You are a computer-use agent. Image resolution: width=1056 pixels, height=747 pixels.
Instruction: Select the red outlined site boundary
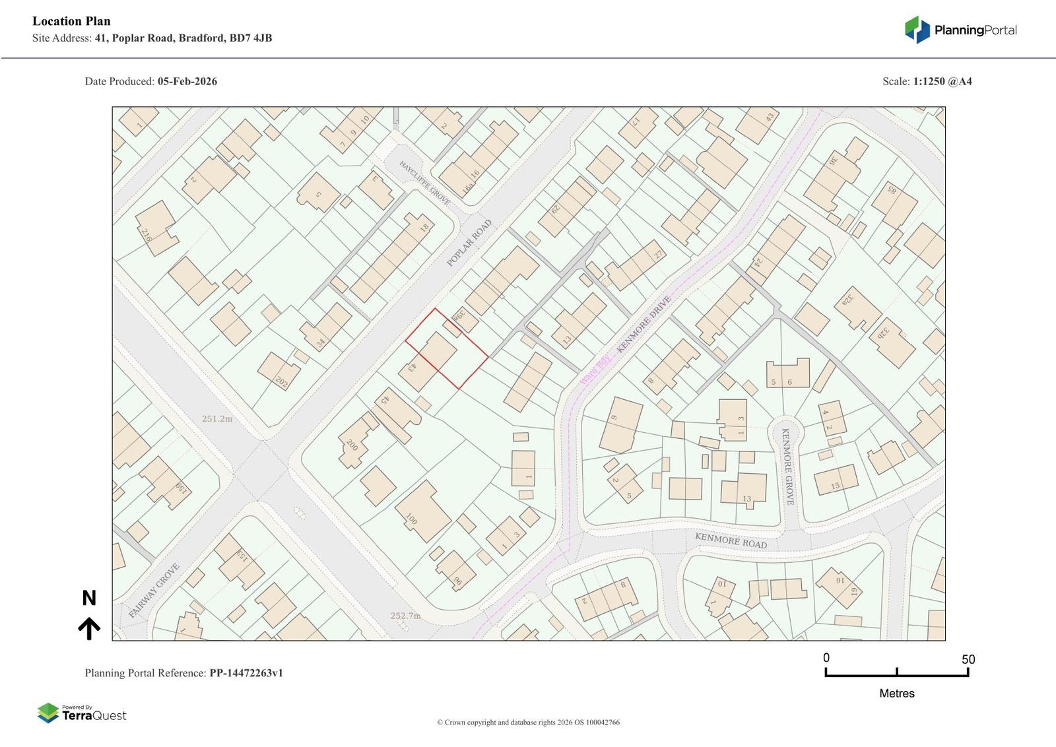coord(447,348)
